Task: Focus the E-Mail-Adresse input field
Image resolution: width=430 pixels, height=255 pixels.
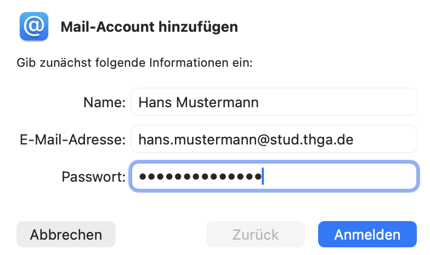Action: point(274,140)
